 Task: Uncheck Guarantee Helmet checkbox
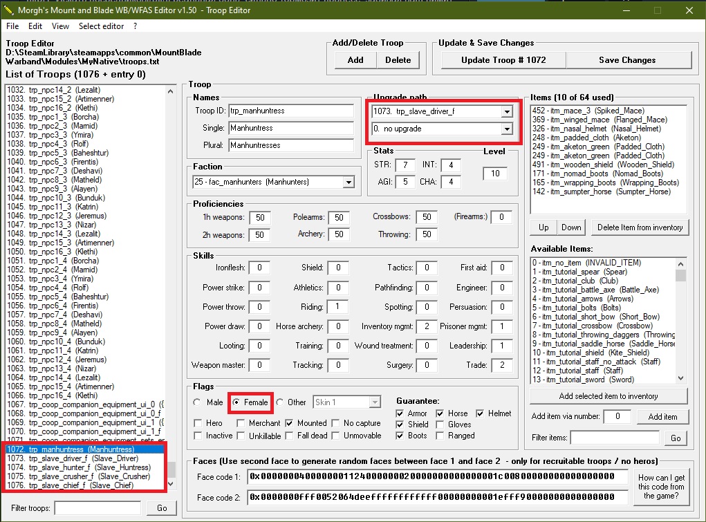[480, 413]
